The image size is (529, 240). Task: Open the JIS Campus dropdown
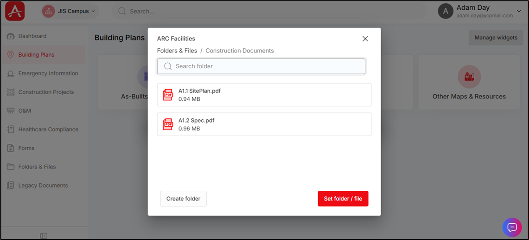70,11
